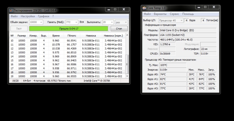
Task: Click the Выр. column header
Action: click(44, 36)
